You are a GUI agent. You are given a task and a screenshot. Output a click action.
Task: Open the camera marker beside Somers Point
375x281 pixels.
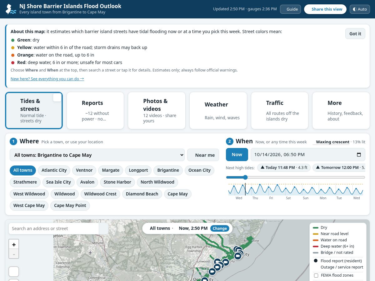coord(212,272)
